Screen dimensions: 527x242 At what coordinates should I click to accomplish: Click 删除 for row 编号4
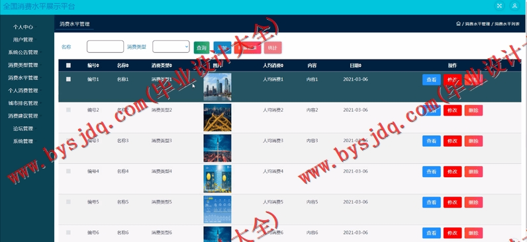click(473, 172)
